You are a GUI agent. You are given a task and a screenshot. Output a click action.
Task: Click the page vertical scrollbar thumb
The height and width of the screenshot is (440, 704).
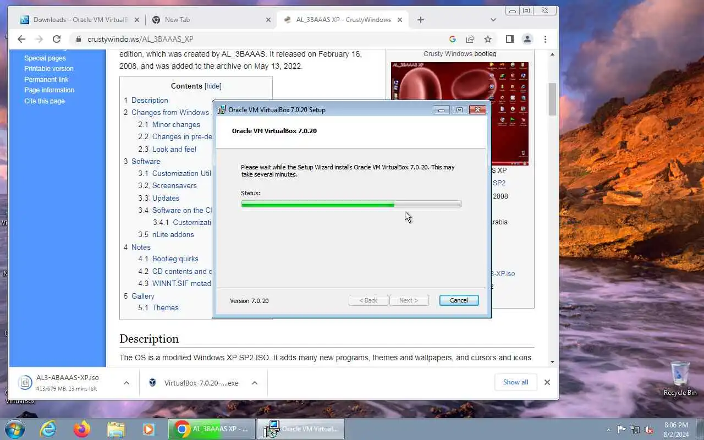pos(552,99)
